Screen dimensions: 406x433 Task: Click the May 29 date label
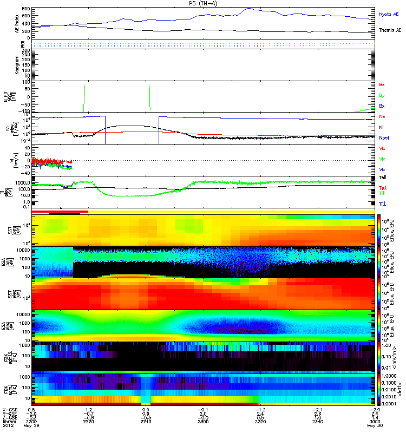click(x=31, y=425)
